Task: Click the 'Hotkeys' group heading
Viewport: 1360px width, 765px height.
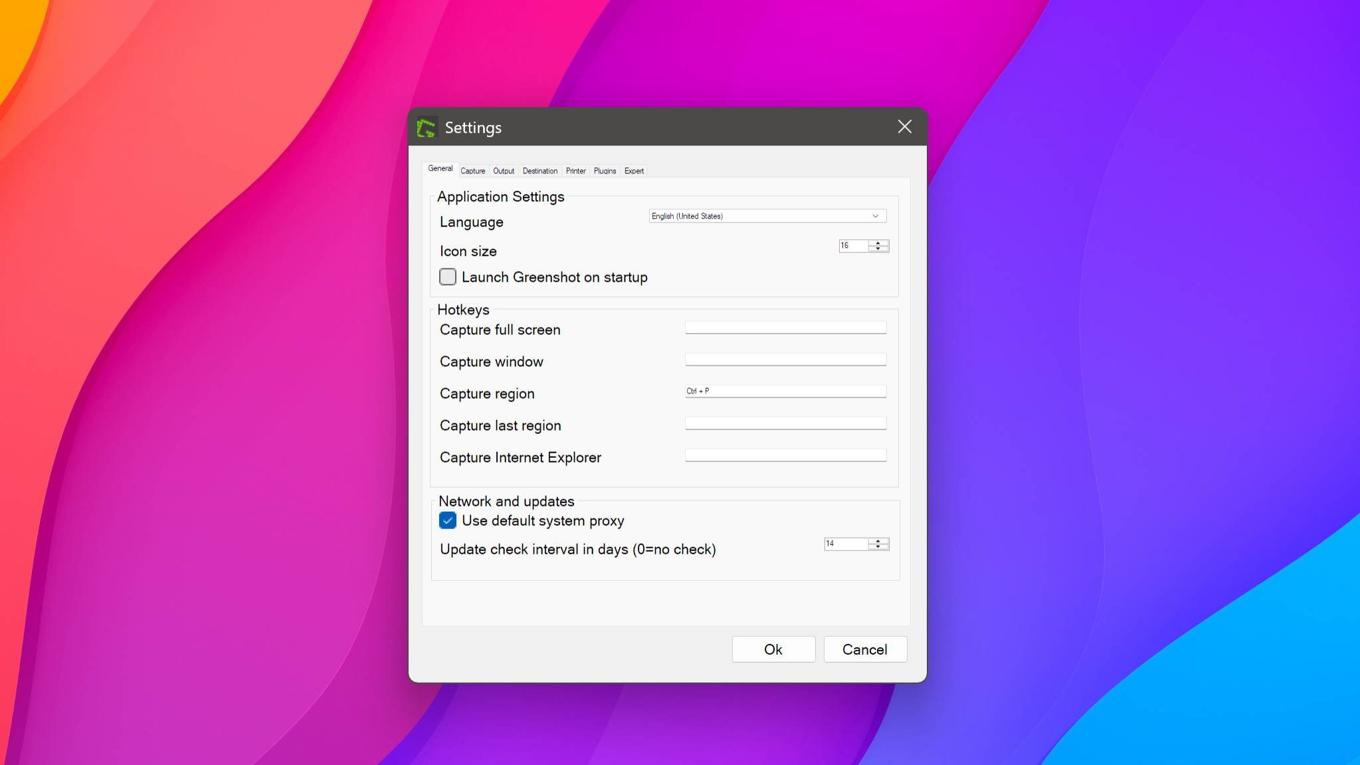Action: point(463,310)
